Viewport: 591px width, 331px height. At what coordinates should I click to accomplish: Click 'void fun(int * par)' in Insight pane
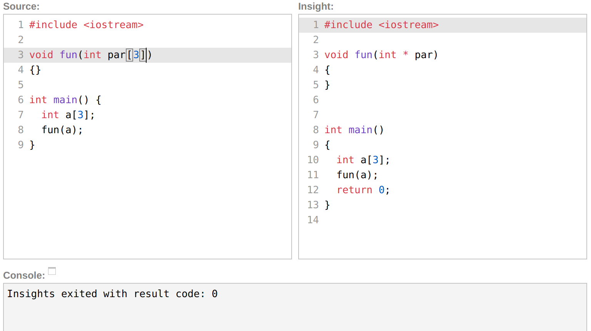(x=381, y=55)
